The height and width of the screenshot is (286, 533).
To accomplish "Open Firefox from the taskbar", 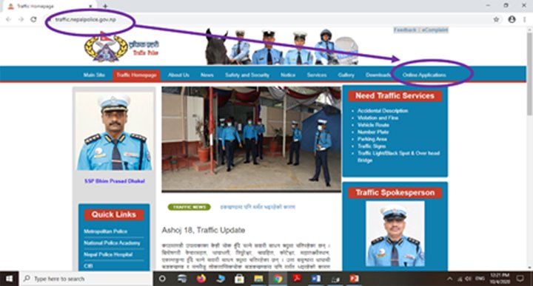I will coord(201,279).
